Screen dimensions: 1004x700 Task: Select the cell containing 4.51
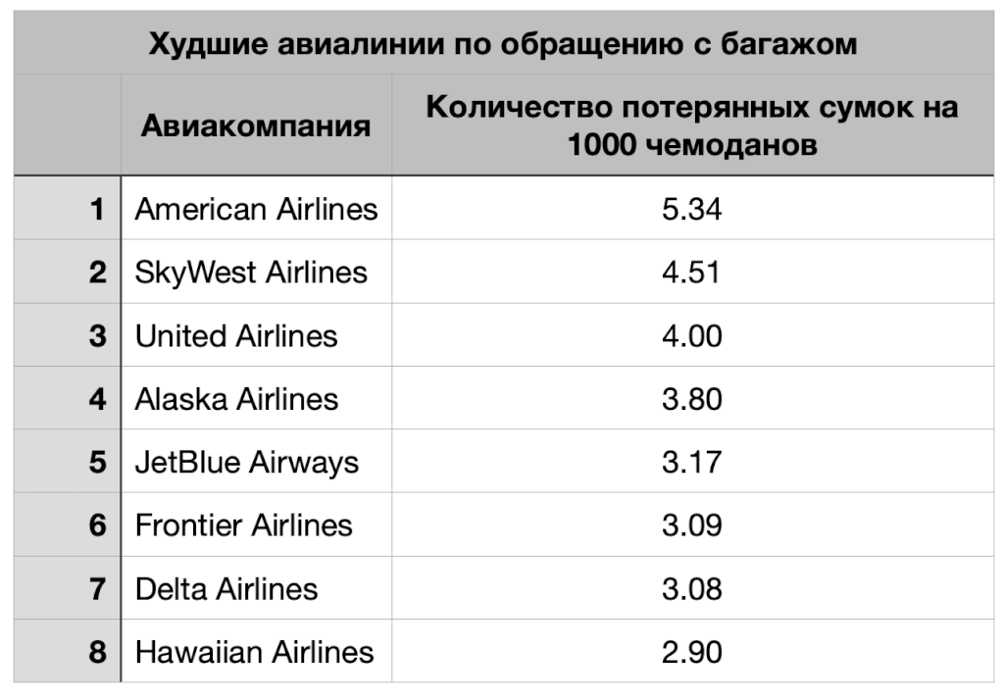point(691,272)
